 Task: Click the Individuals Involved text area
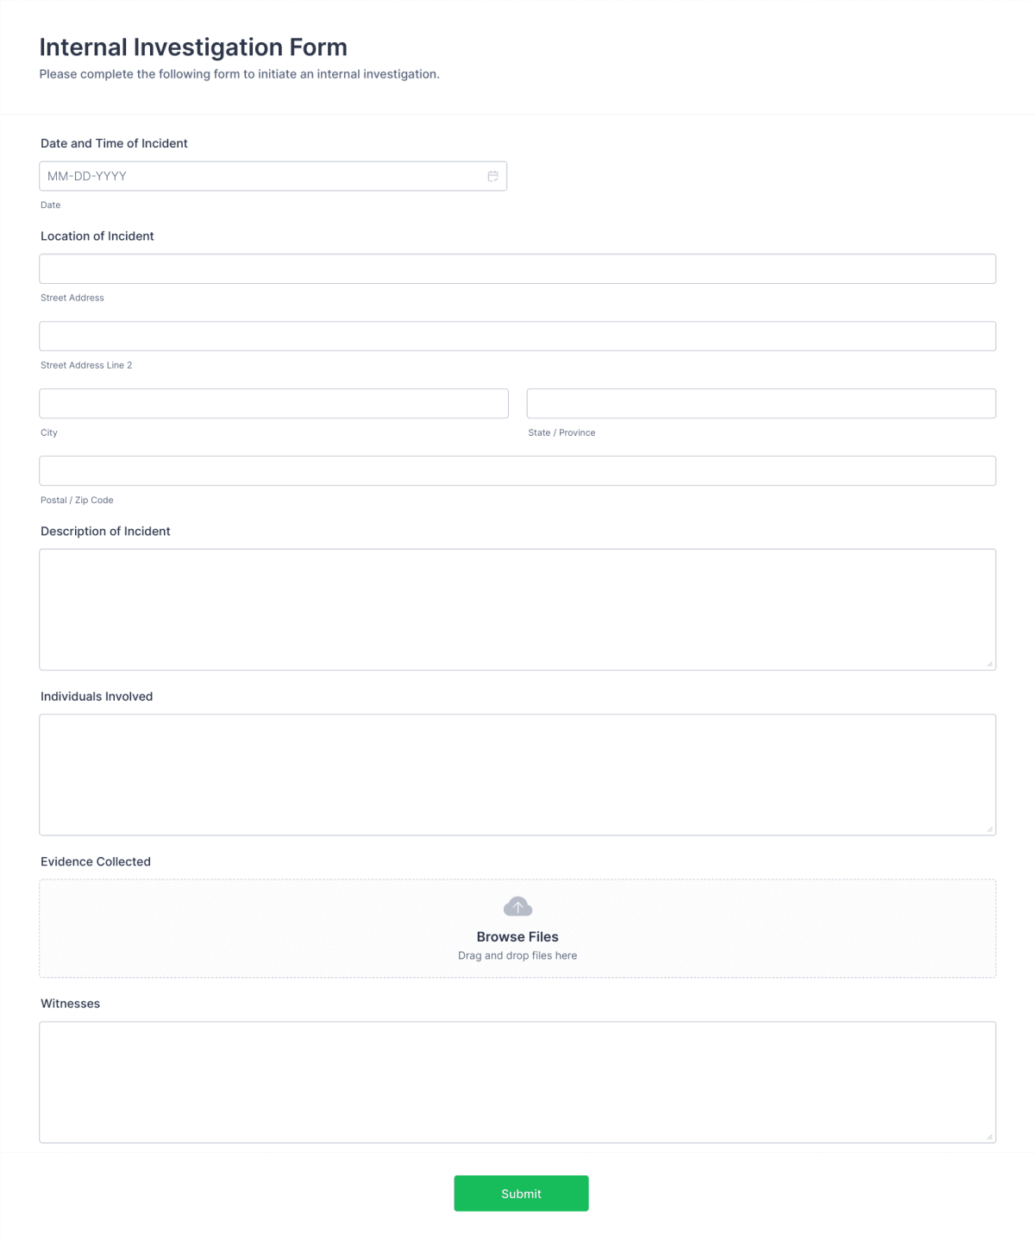click(x=517, y=773)
